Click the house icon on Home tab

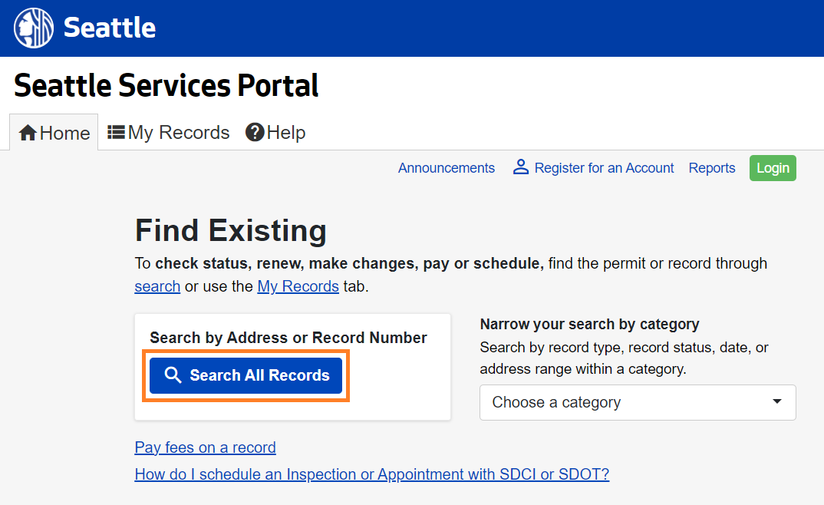[x=28, y=134]
